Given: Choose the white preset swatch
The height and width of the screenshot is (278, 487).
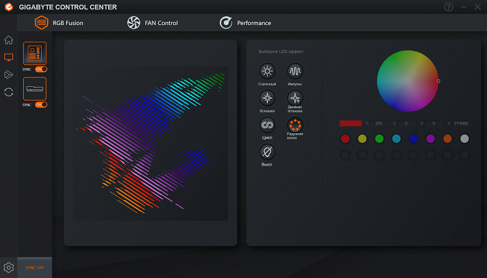Looking at the screenshot, I should [x=465, y=139].
